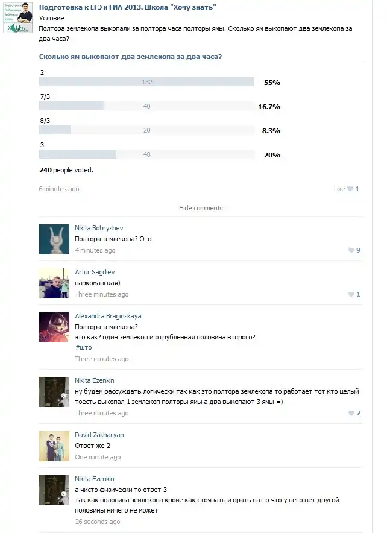The height and width of the screenshot is (533, 387).
Task: Click the like heart on the poll post
Action: (x=350, y=189)
